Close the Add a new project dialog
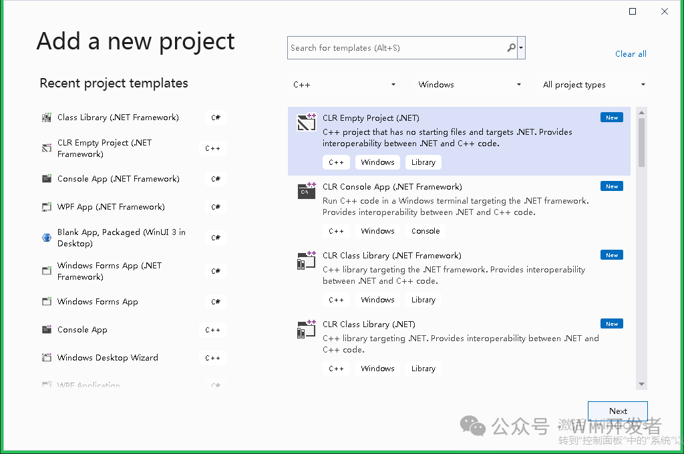 click(665, 11)
